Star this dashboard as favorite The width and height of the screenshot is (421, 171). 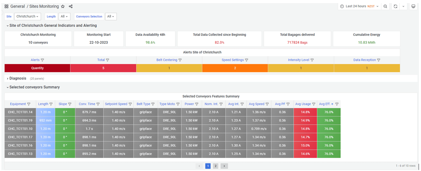(63, 7)
